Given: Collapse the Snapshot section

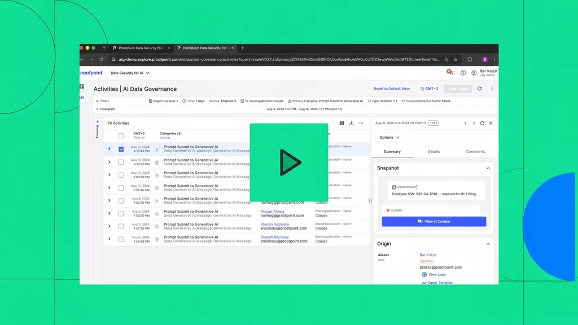Looking at the screenshot, I should 488,168.
